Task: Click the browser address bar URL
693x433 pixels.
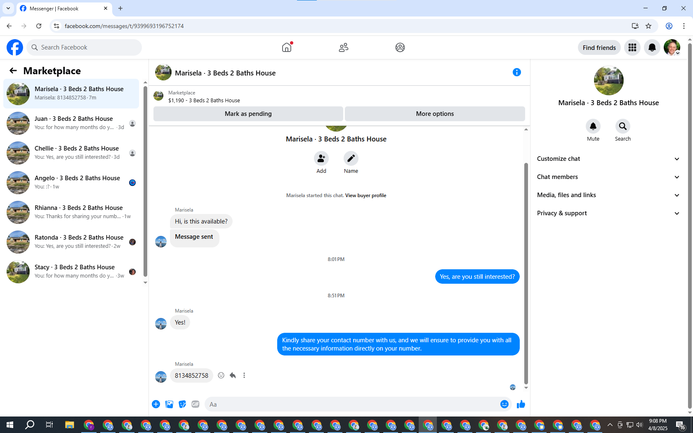Action: pyautogui.click(x=124, y=26)
